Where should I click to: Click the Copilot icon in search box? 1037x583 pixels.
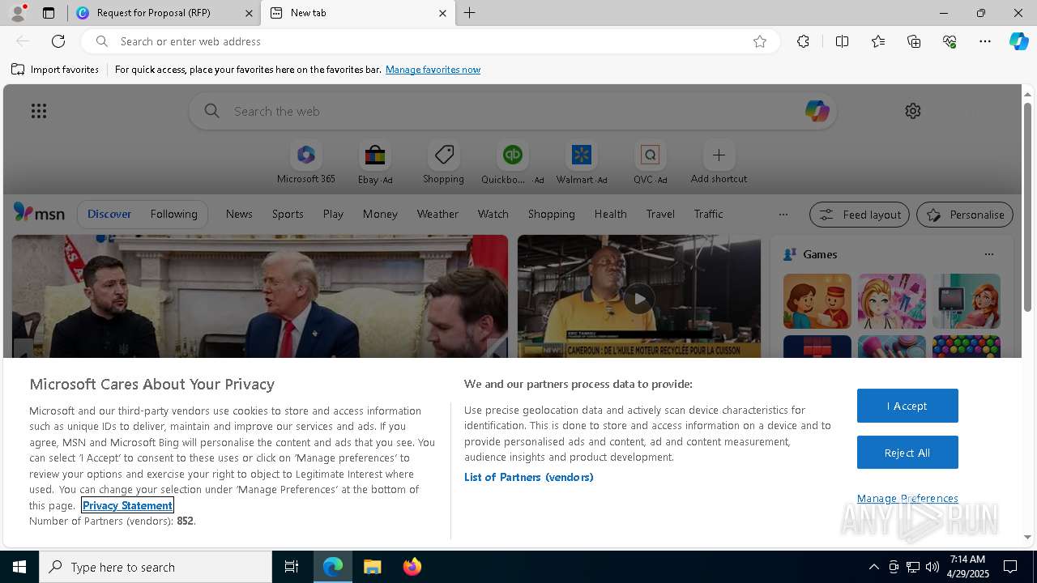[817, 111]
